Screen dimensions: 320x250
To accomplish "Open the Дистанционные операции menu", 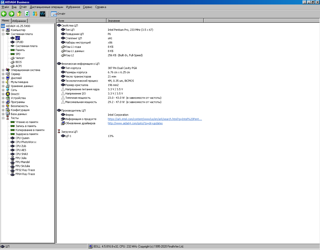I will [x=46, y=7].
